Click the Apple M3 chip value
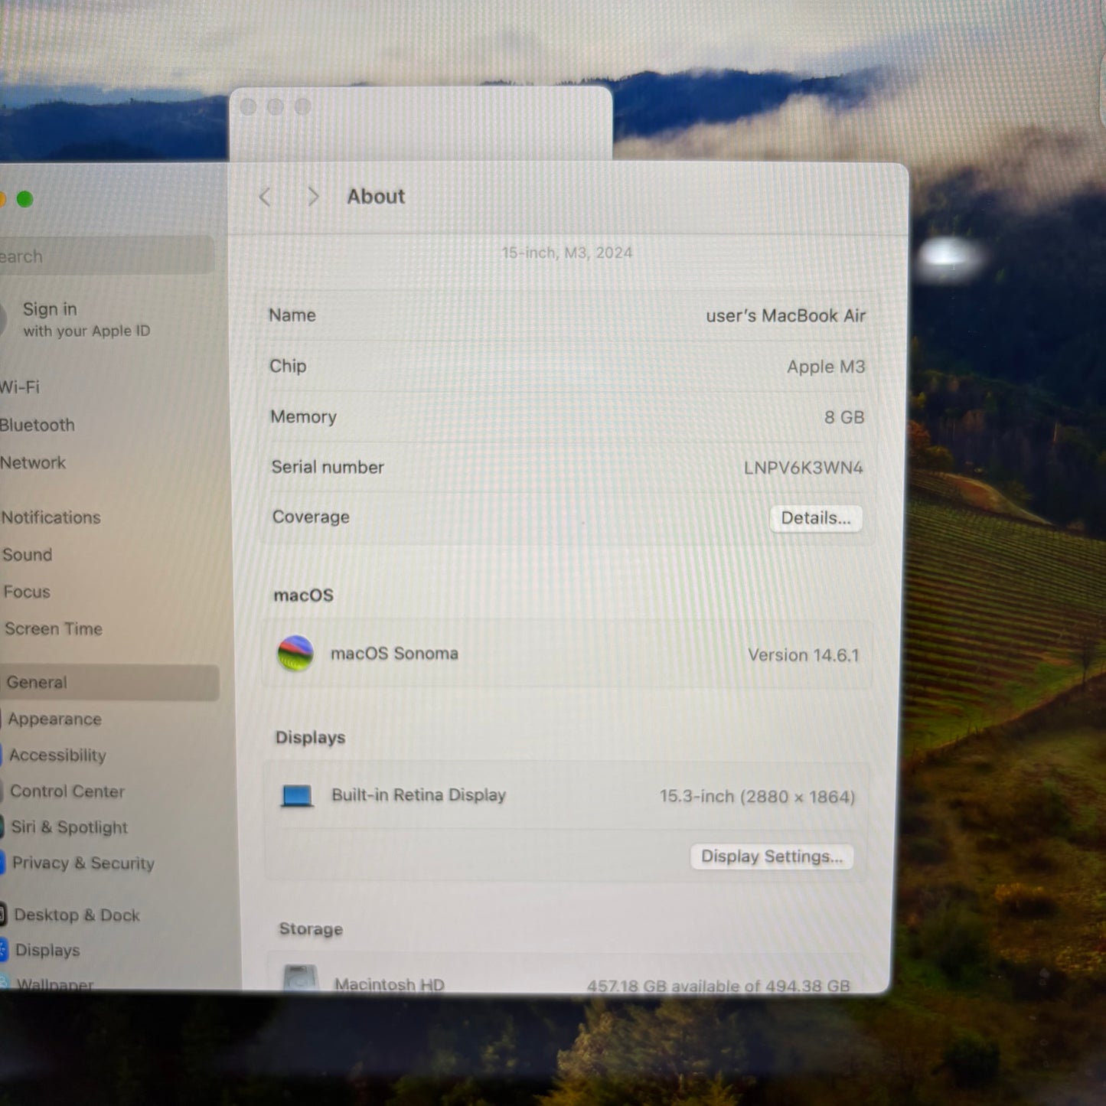This screenshot has height=1106, width=1106. click(826, 367)
